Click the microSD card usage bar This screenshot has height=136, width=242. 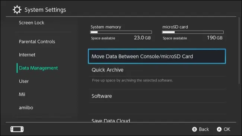tap(193, 32)
